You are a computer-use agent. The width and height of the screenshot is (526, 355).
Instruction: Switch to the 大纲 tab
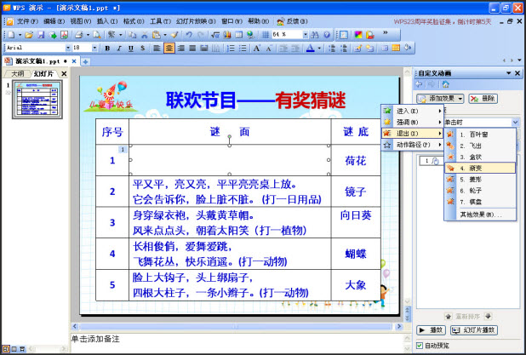click(17, 73)
